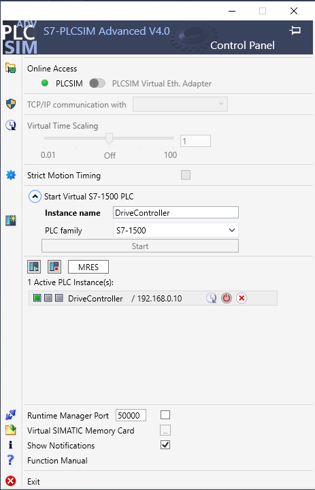Click the Start button
The height and width of the screenshot is (490, 315).
click(x=140, y=246)
